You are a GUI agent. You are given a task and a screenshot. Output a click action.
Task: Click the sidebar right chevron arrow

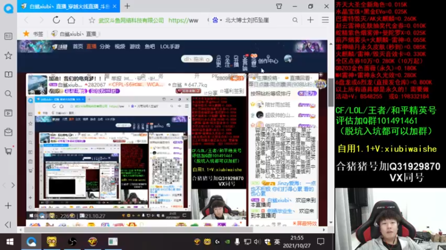pyautogui.click(x=13, y=186)
